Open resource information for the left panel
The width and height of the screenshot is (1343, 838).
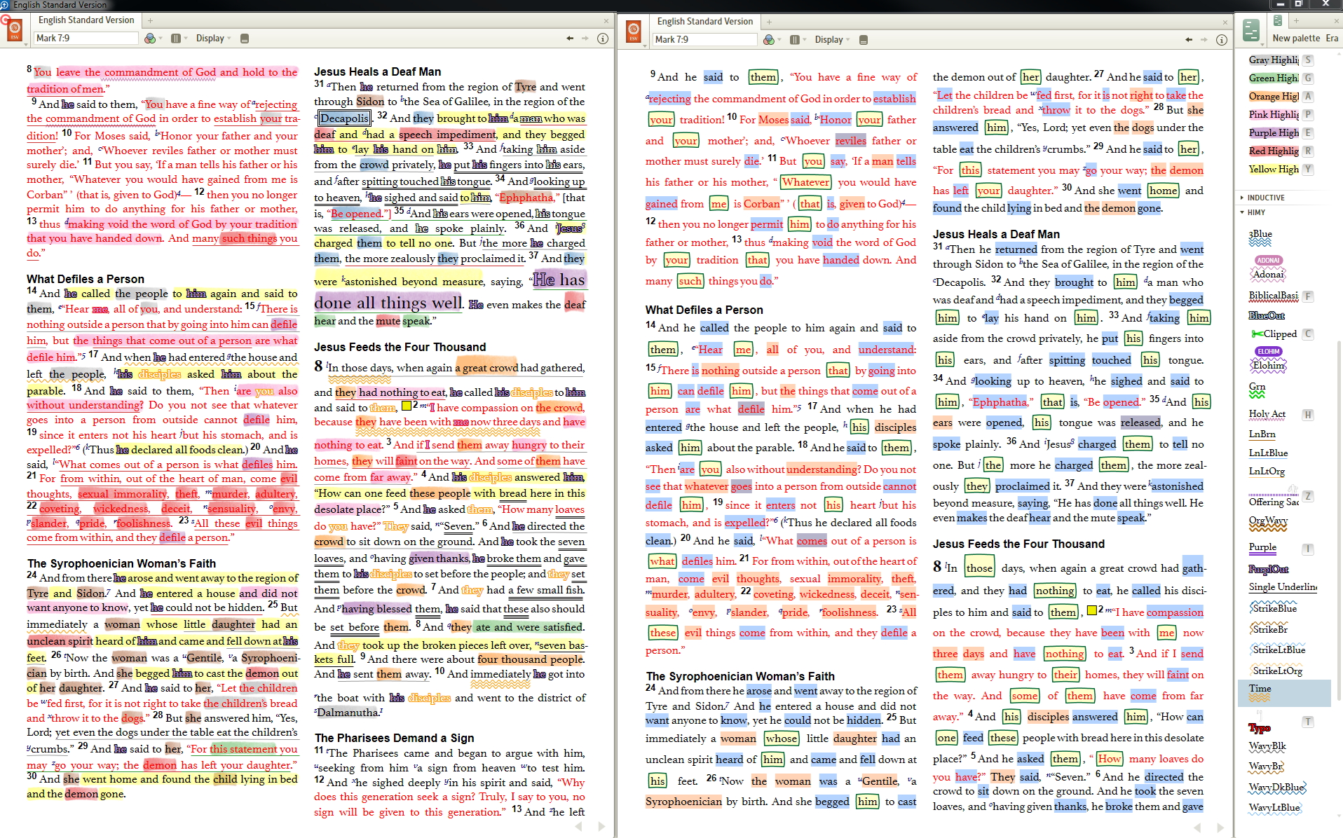click(603, 39)
